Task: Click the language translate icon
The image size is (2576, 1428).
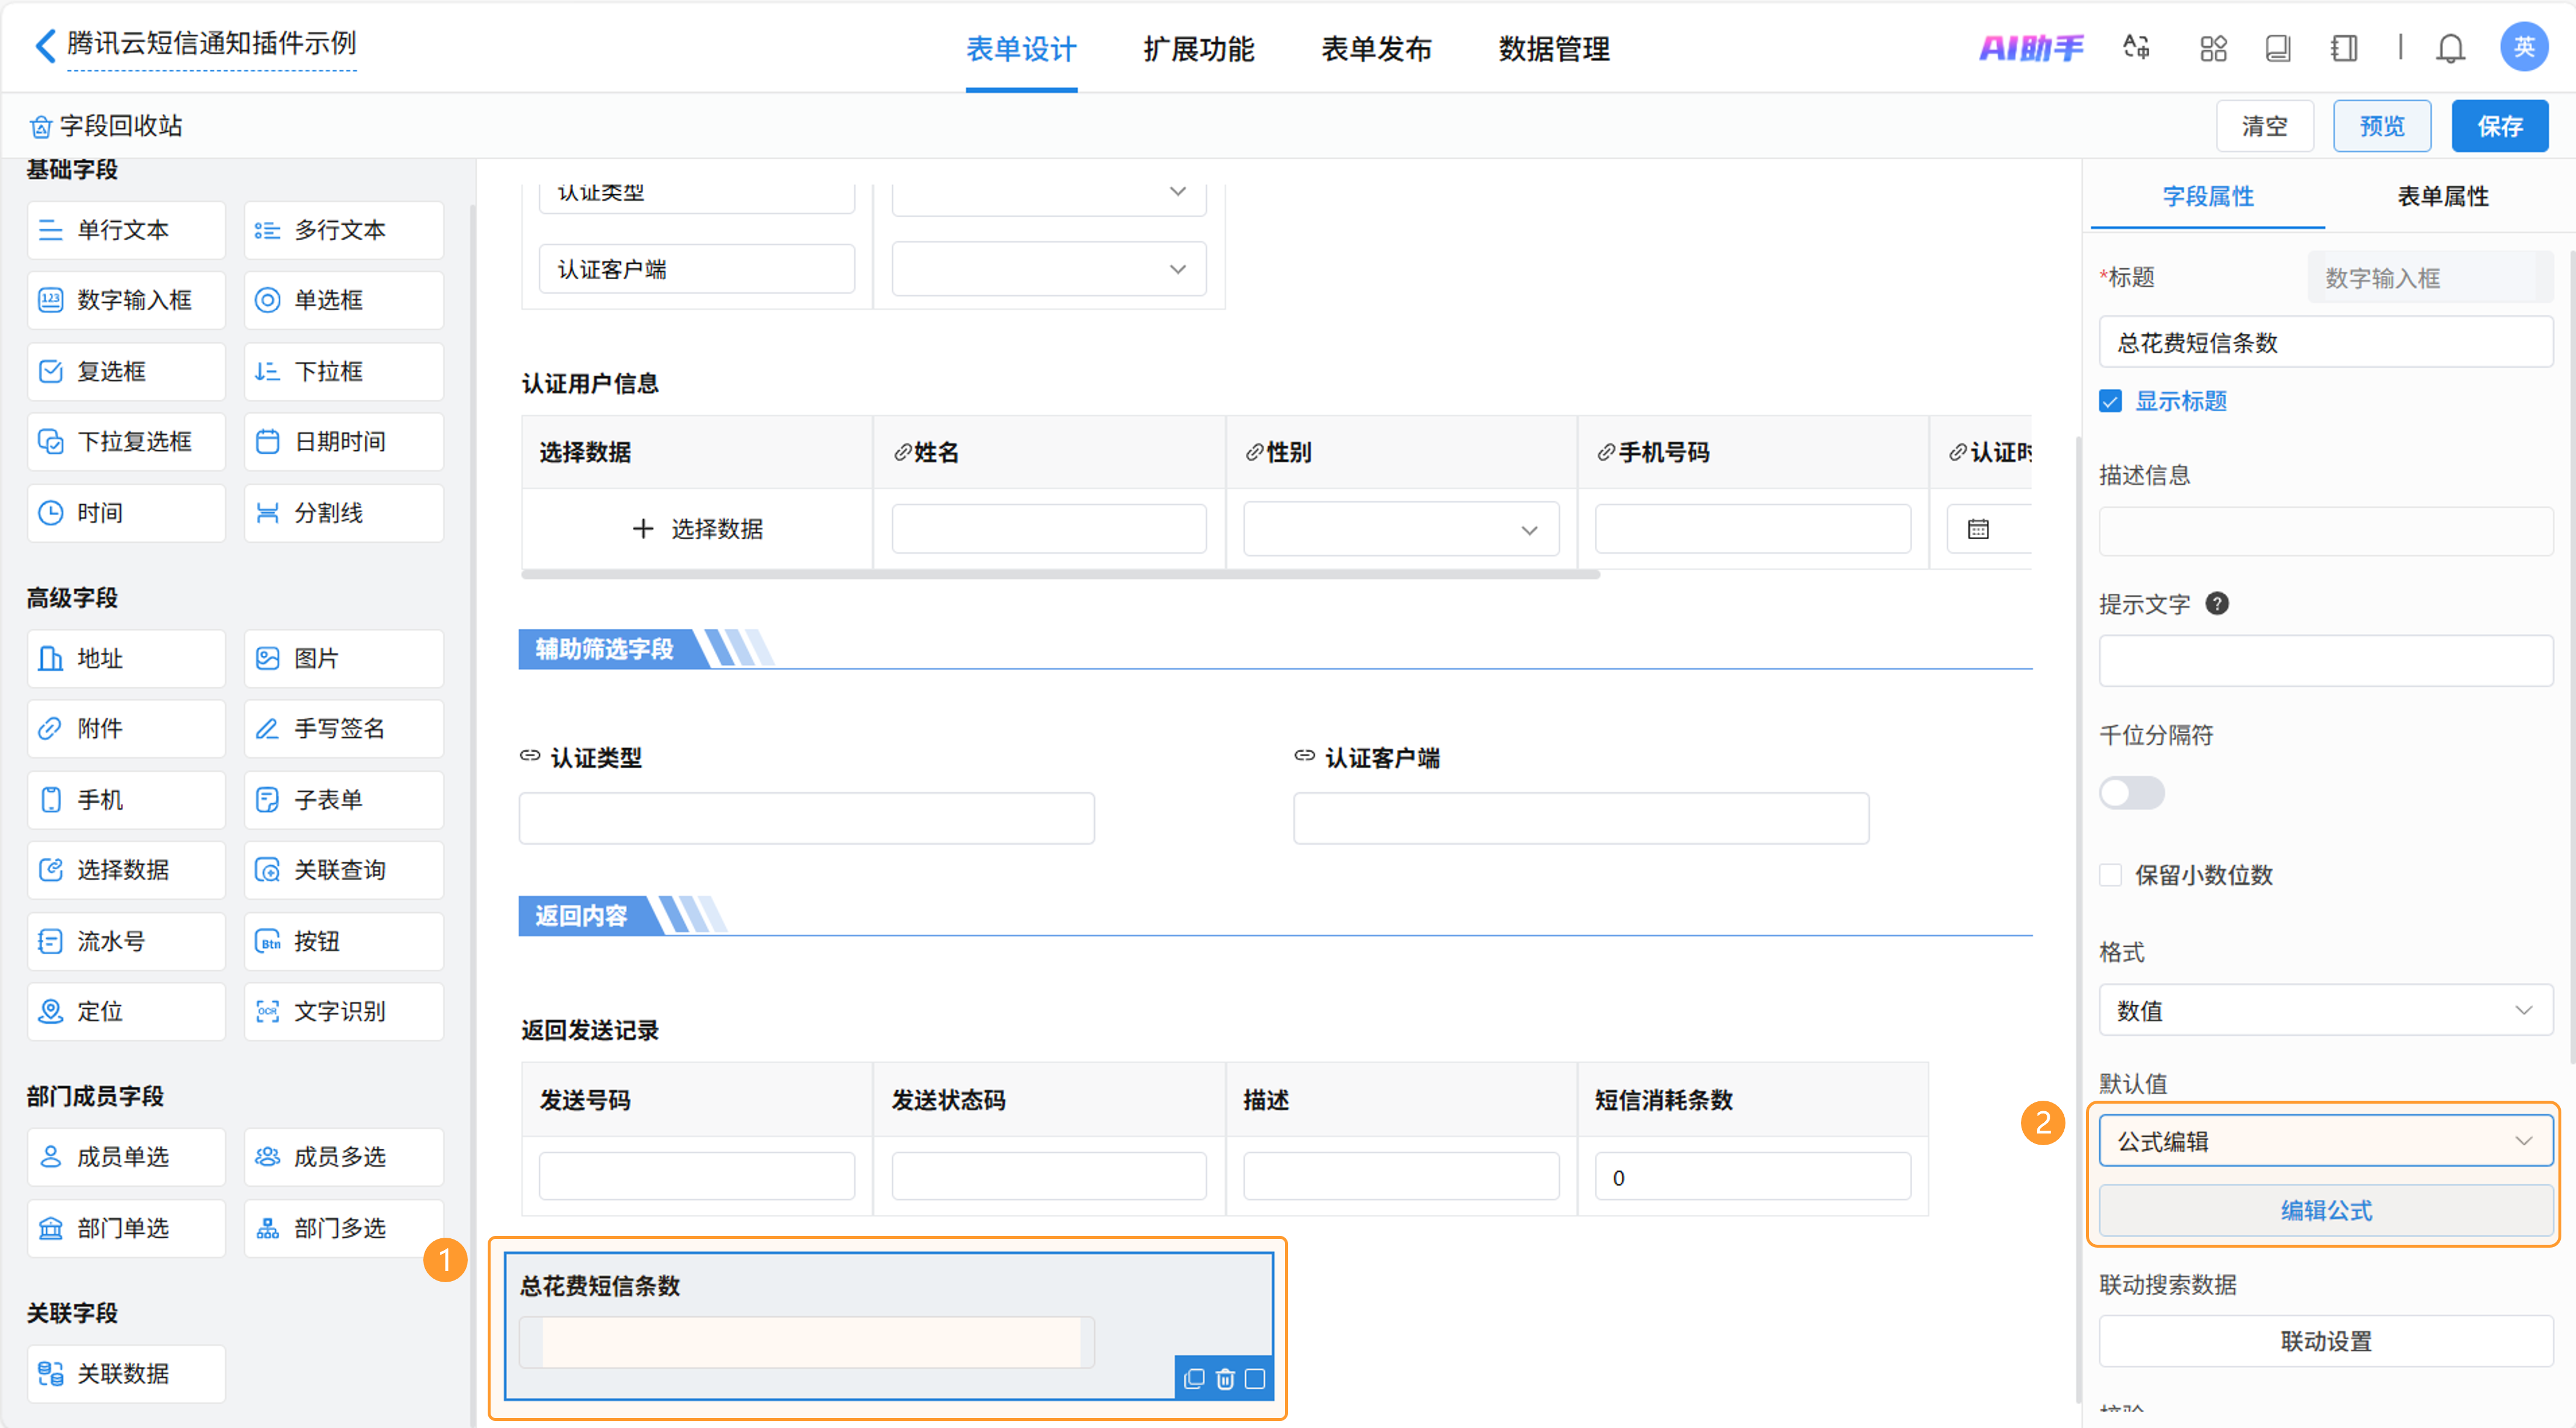Action: click(x=2136, y=48)
